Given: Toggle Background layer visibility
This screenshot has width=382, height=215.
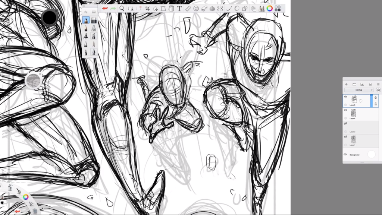Looking at the screenshot, I should click(345, 154).
